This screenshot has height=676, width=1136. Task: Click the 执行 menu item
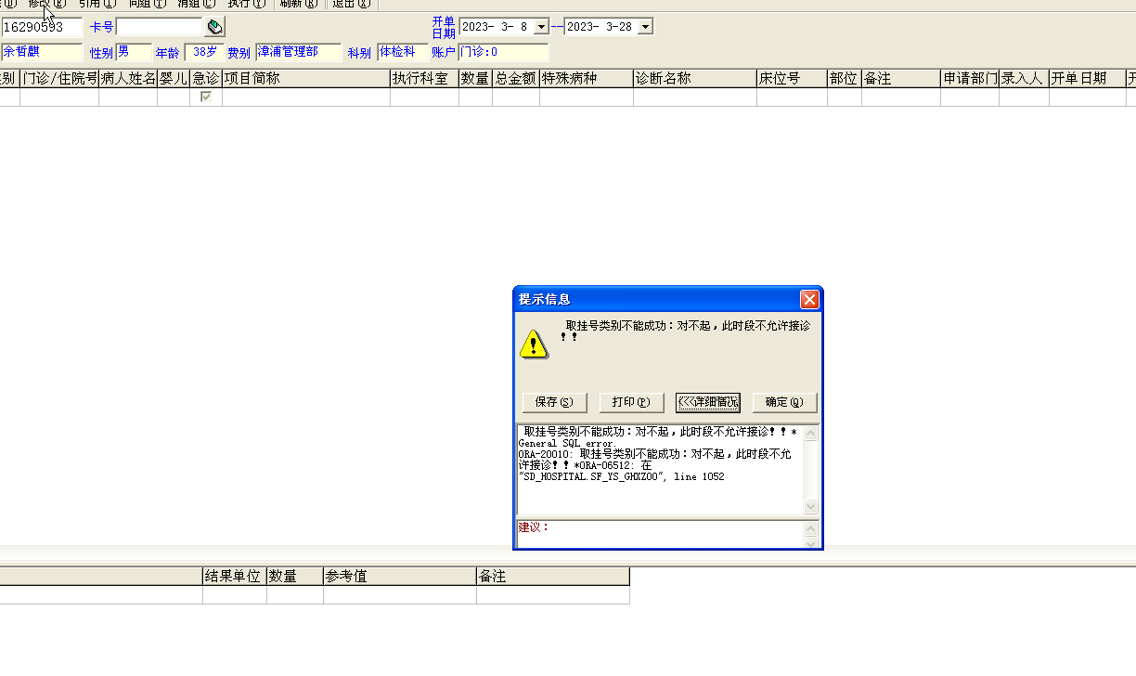(x=247, y=4)
